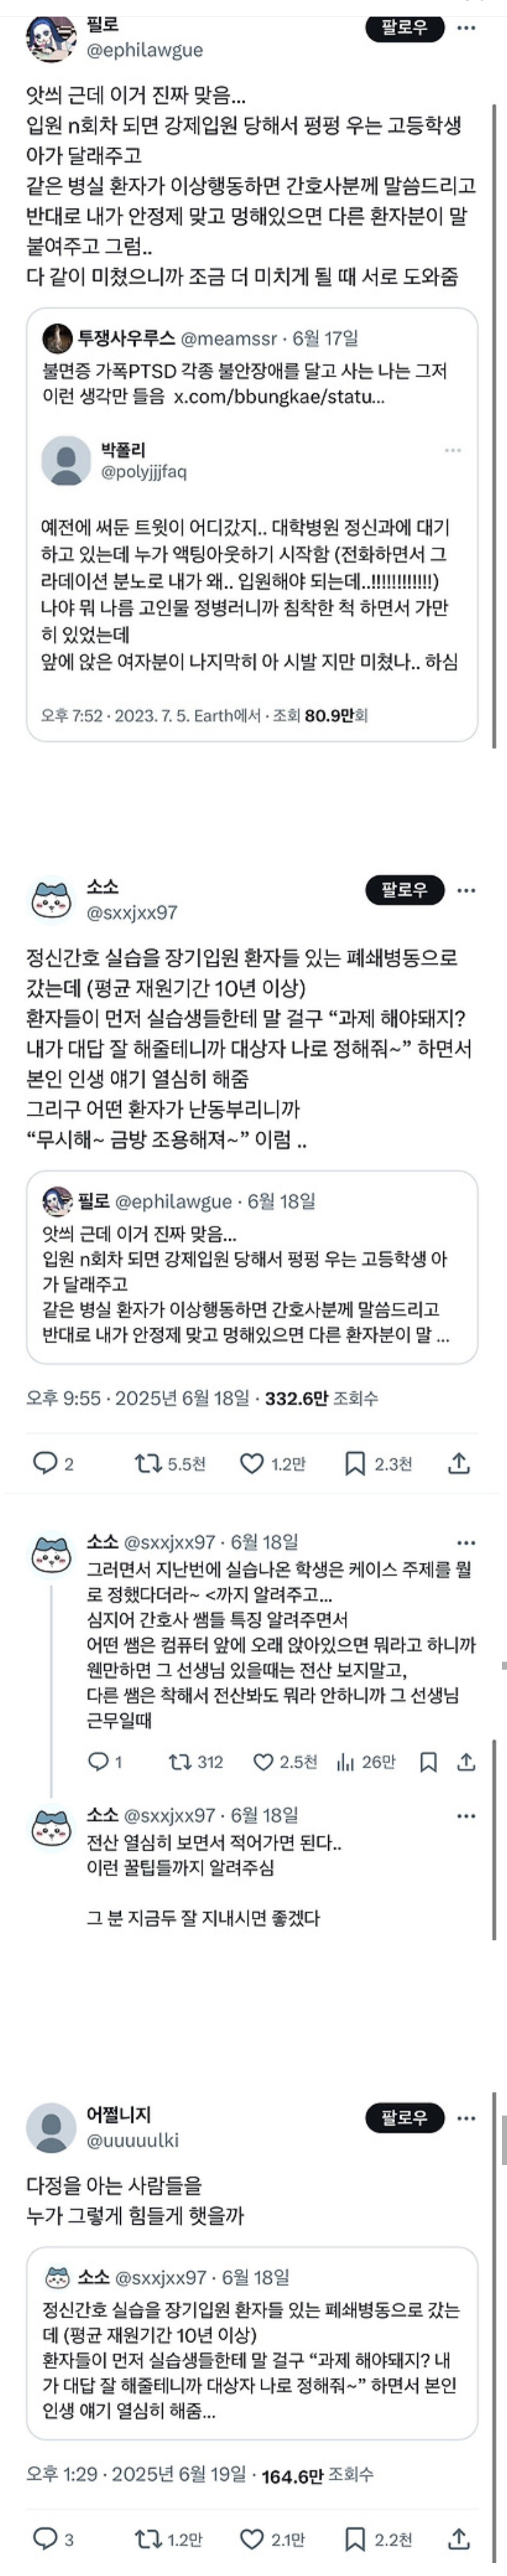Retweet the post showing 5.5천 retweets
The width and height of the screenshot is (507, 2576).
(148, 1463)
